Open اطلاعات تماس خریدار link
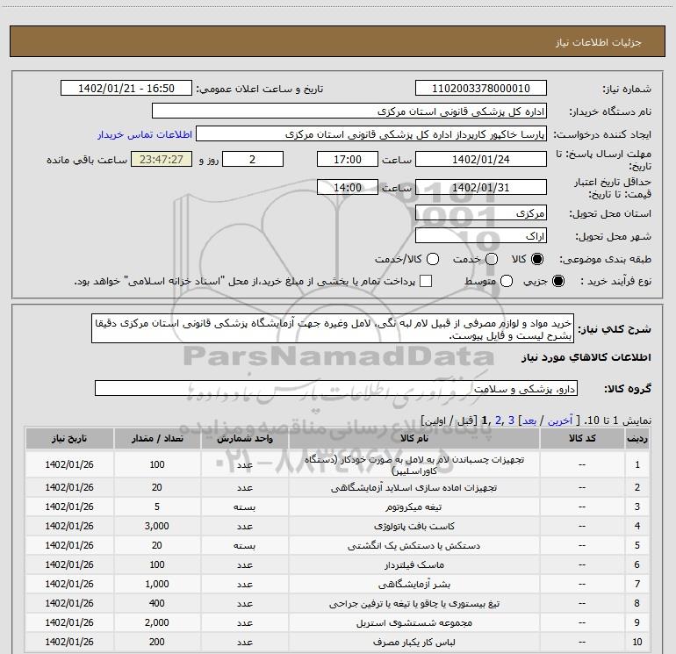The image size is (676, 654). coord(145,134)
